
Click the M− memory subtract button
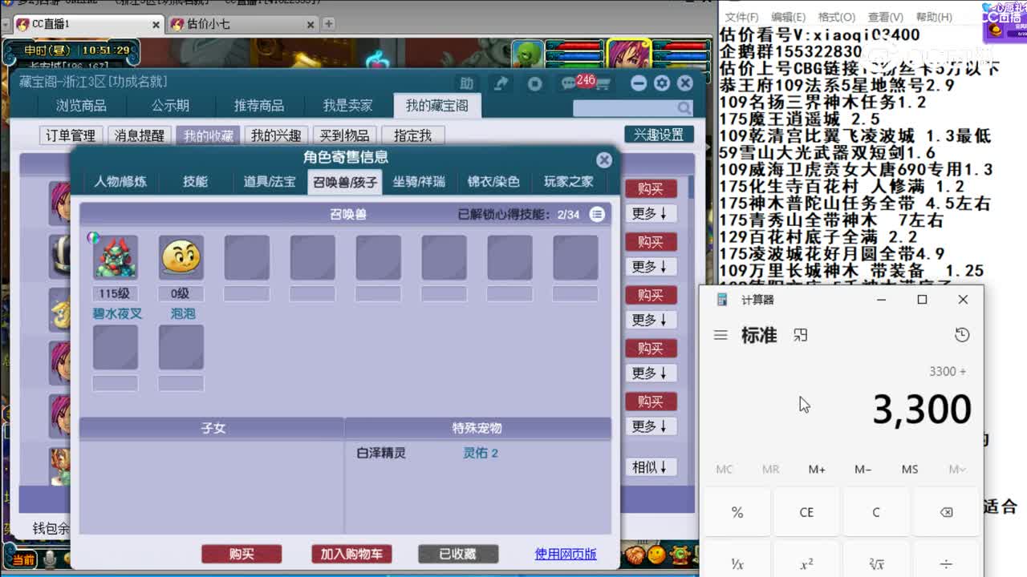pyautogui.click(x=863, y=469)
